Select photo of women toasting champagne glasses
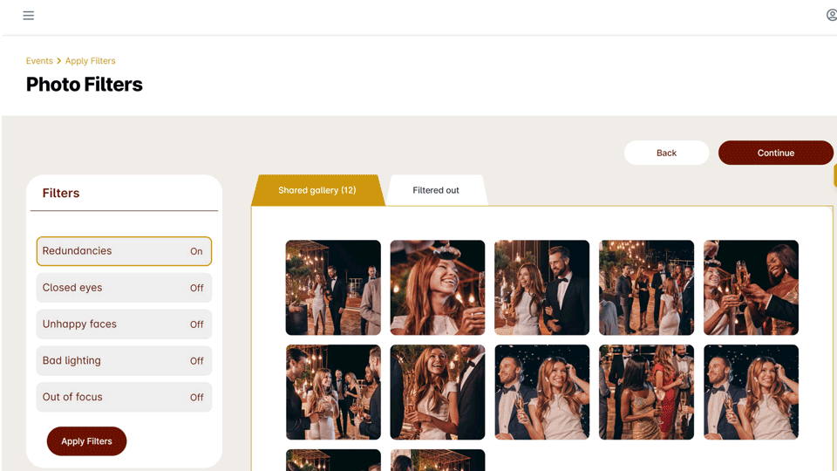The image size is (837, 471). pos(751,288)
